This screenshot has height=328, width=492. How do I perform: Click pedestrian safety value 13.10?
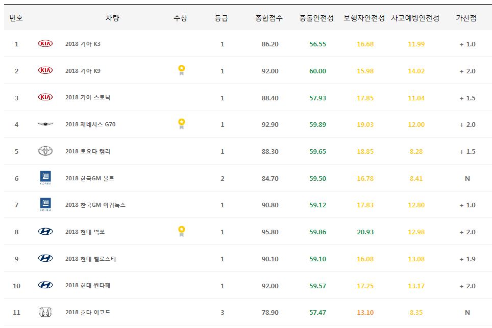coord(365,312)
